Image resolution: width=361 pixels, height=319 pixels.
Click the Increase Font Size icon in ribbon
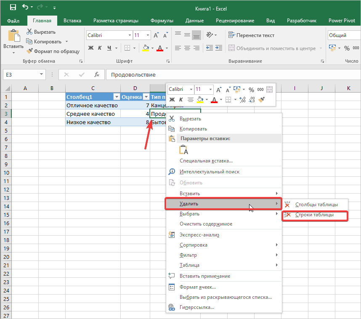[x=156, y=35]
